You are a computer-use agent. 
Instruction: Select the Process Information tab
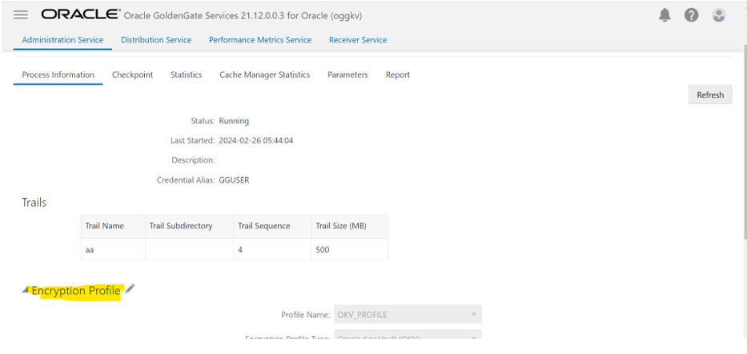tap(58, 74)
